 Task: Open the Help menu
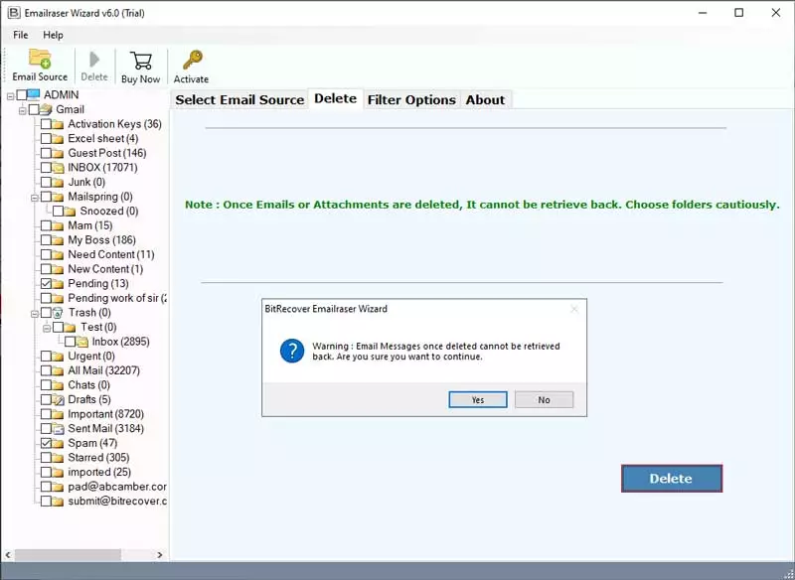pos(53,35)
